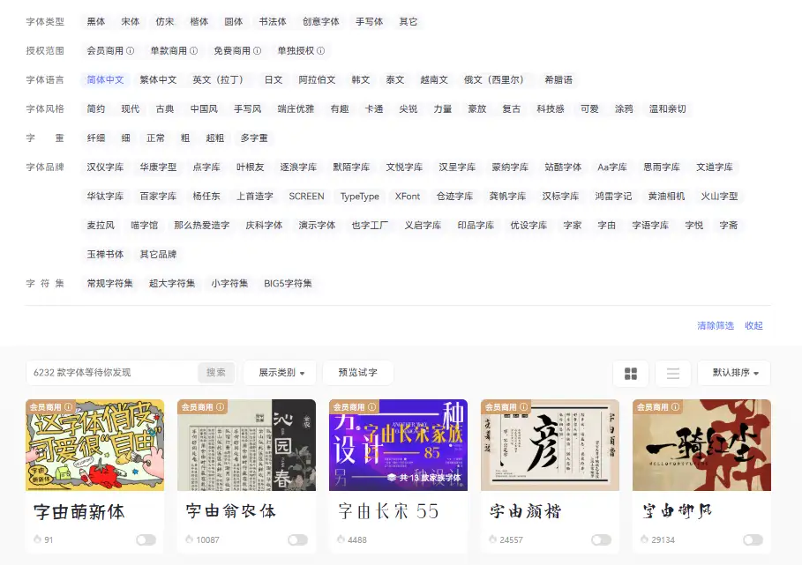This screenshot has height=565, width=802.
Task: Filter by 日文 language
Action: (x=274, y=79)
